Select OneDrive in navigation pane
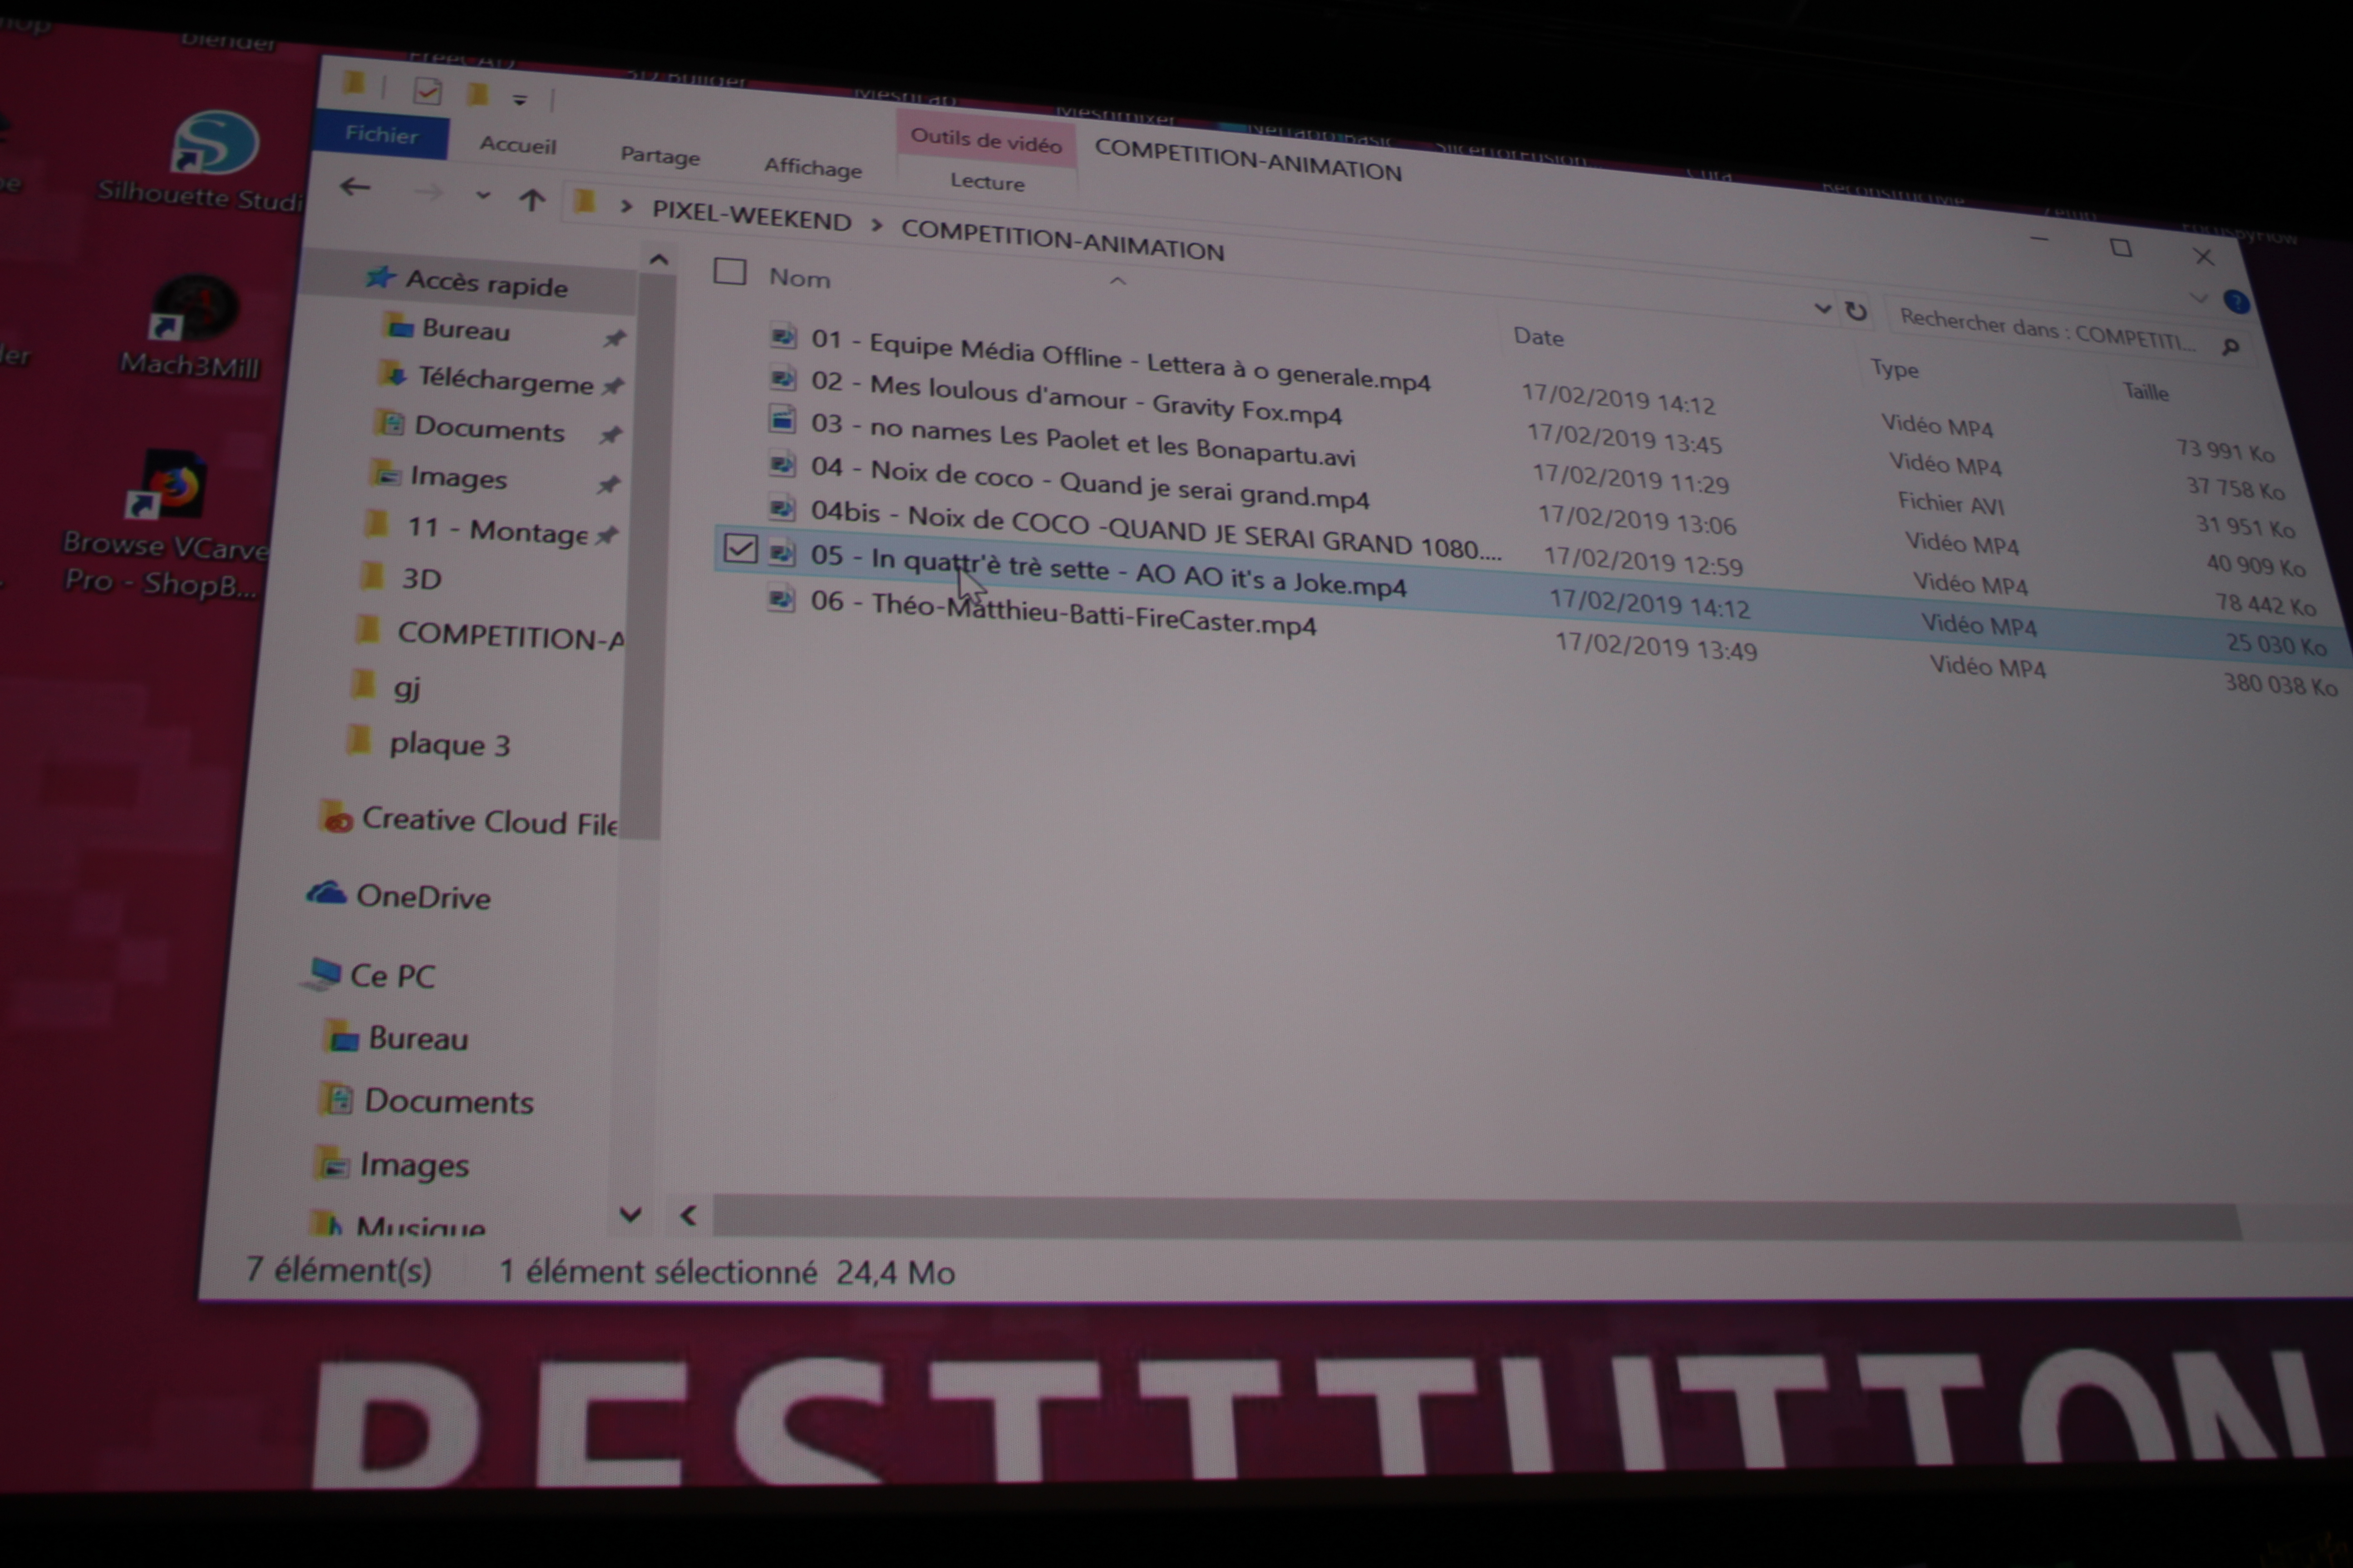This screenshot has width=2353, height=1568. pos(422,897)
